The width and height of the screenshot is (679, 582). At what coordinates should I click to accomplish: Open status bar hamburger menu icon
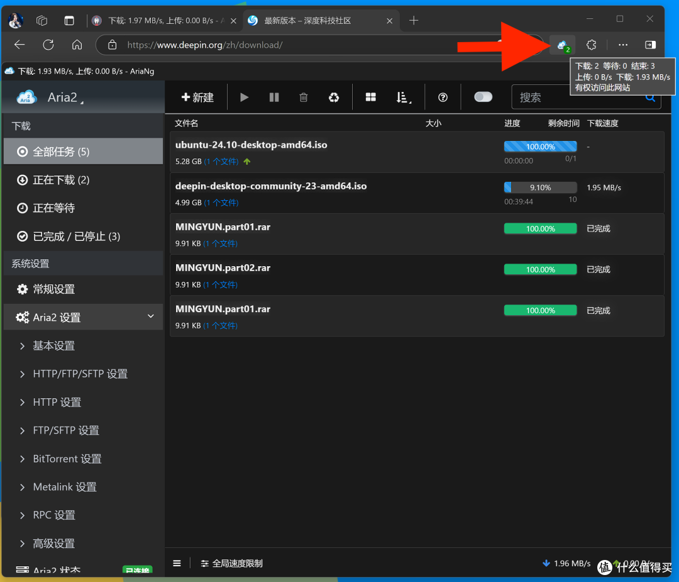(x=177, y=563)
